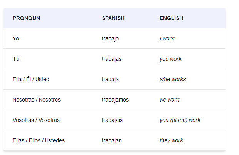The width and height of the screenshot is (239, 155).
Task: Click the ENGLISH column header
Action: (x=171, y=18)
